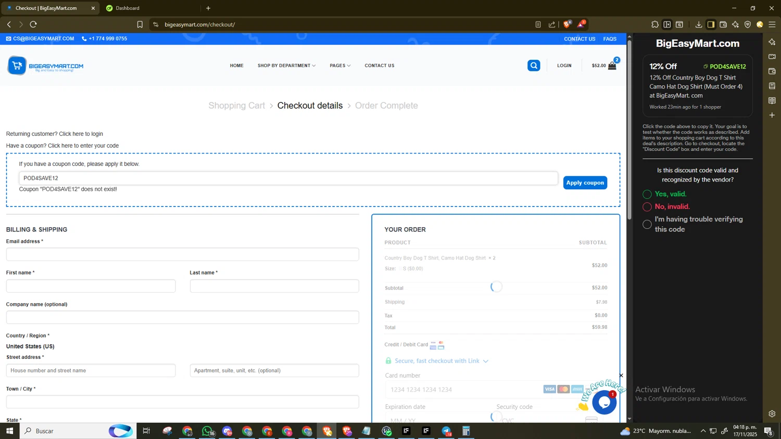Open Telegram from the taskbar

(x=447, y=431)
